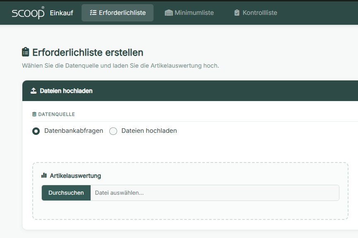Select the Datenbankabfragen radio option
358x238 pixels.
[x=36, y=131]
